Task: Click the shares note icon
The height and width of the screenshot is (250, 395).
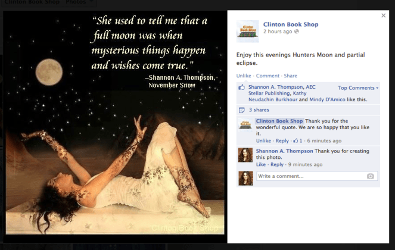Action: tap(242, 110)
